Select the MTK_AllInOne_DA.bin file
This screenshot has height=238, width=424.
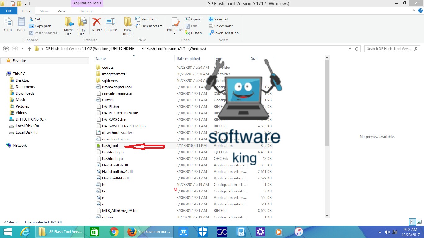pos(120,211)
